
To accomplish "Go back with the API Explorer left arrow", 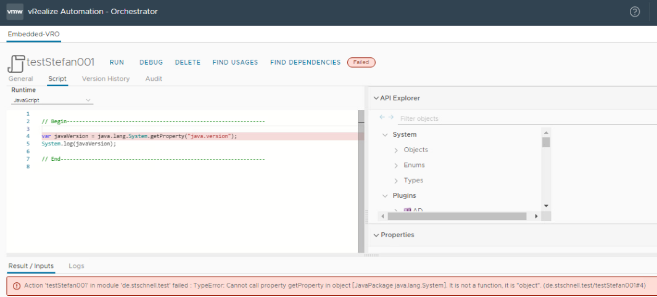I will [x=382, y=118].
